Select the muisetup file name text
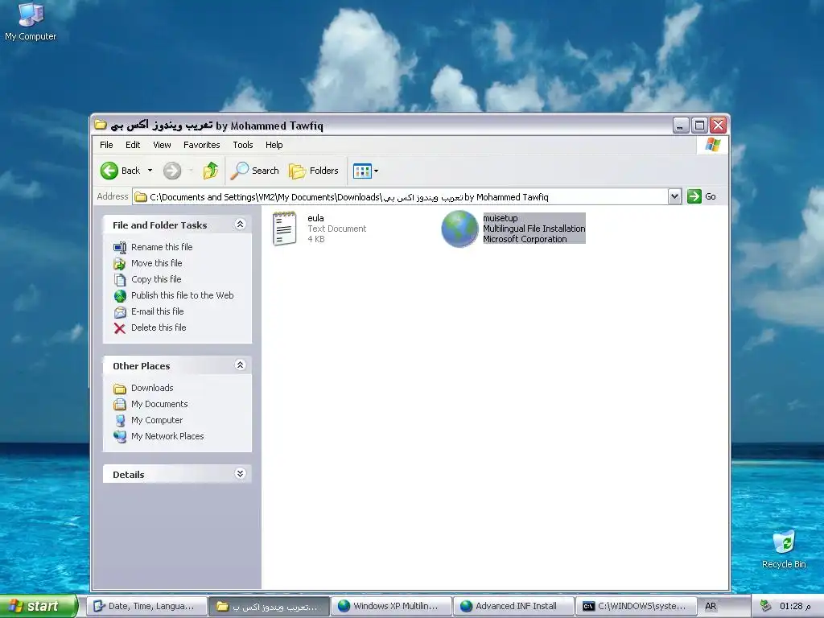Image resolution: width=824 pixels, height=618 pixels. click(x=501, y=218)
